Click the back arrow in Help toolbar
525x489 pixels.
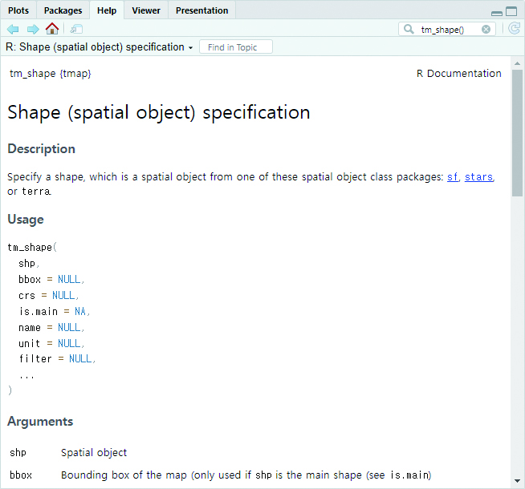click(x=13, y=29)
